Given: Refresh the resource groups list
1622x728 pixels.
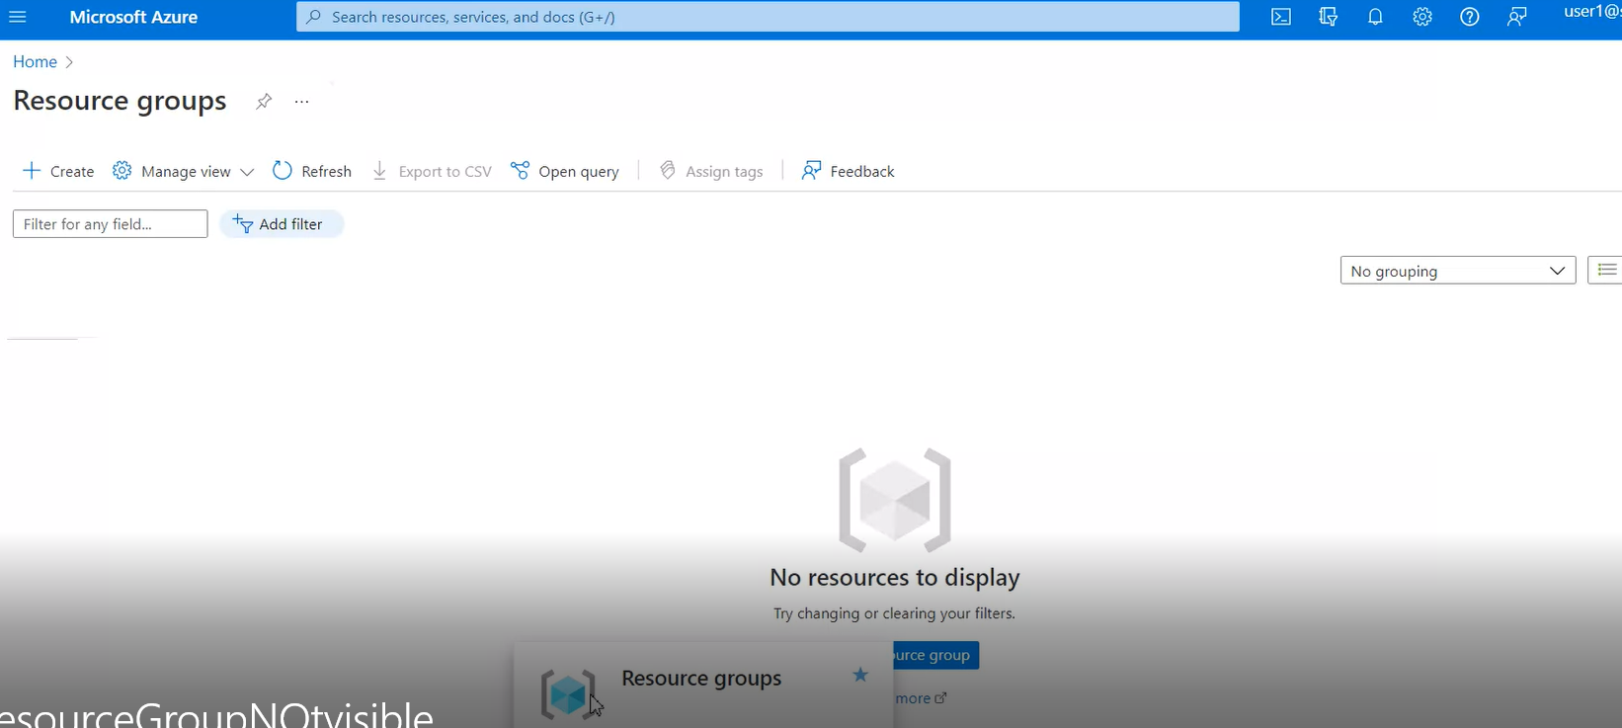Looking at the screenshot, I should click(x=312, y=171).
